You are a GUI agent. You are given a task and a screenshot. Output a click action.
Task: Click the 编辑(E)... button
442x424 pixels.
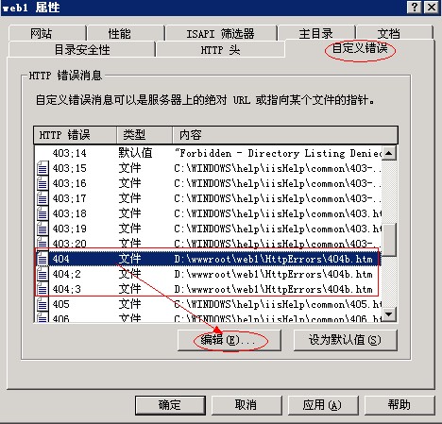[229, 340]
